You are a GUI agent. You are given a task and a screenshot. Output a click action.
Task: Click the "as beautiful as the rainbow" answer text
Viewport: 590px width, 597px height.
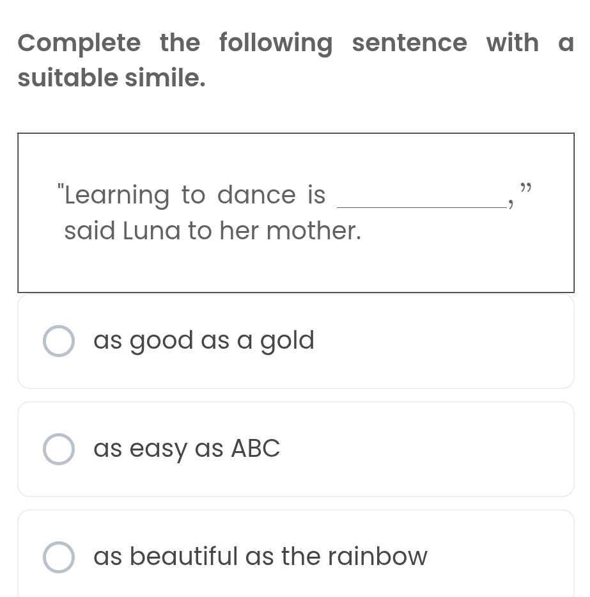pos(260,556)
